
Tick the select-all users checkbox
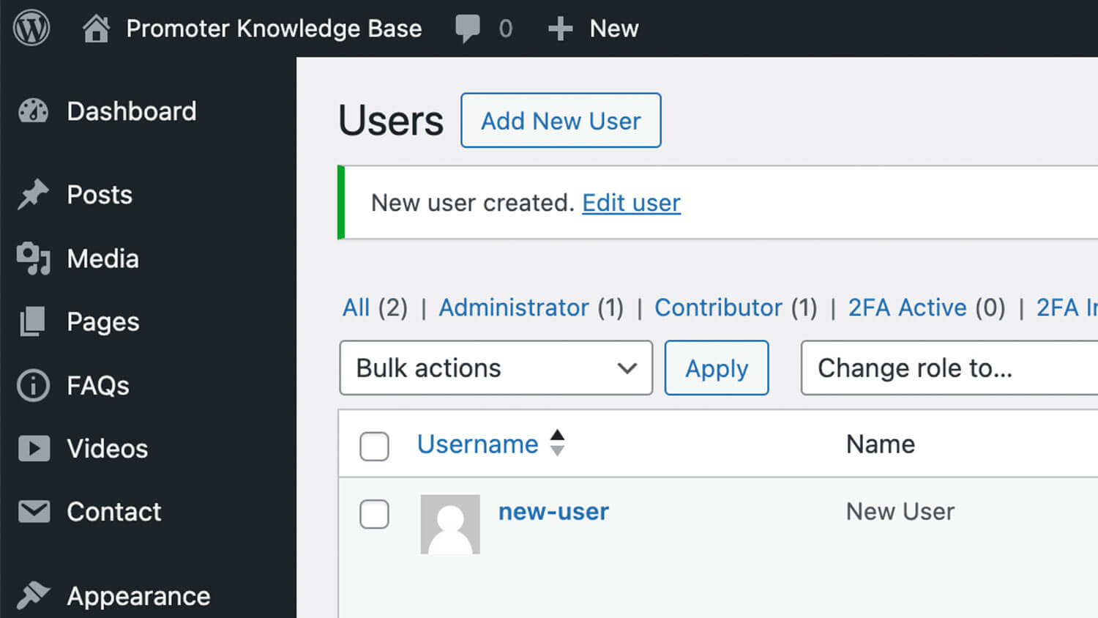coord(374,446)
